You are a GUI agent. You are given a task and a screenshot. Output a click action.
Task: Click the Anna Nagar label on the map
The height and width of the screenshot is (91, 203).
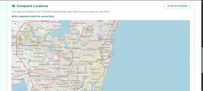tap(76, 58)
